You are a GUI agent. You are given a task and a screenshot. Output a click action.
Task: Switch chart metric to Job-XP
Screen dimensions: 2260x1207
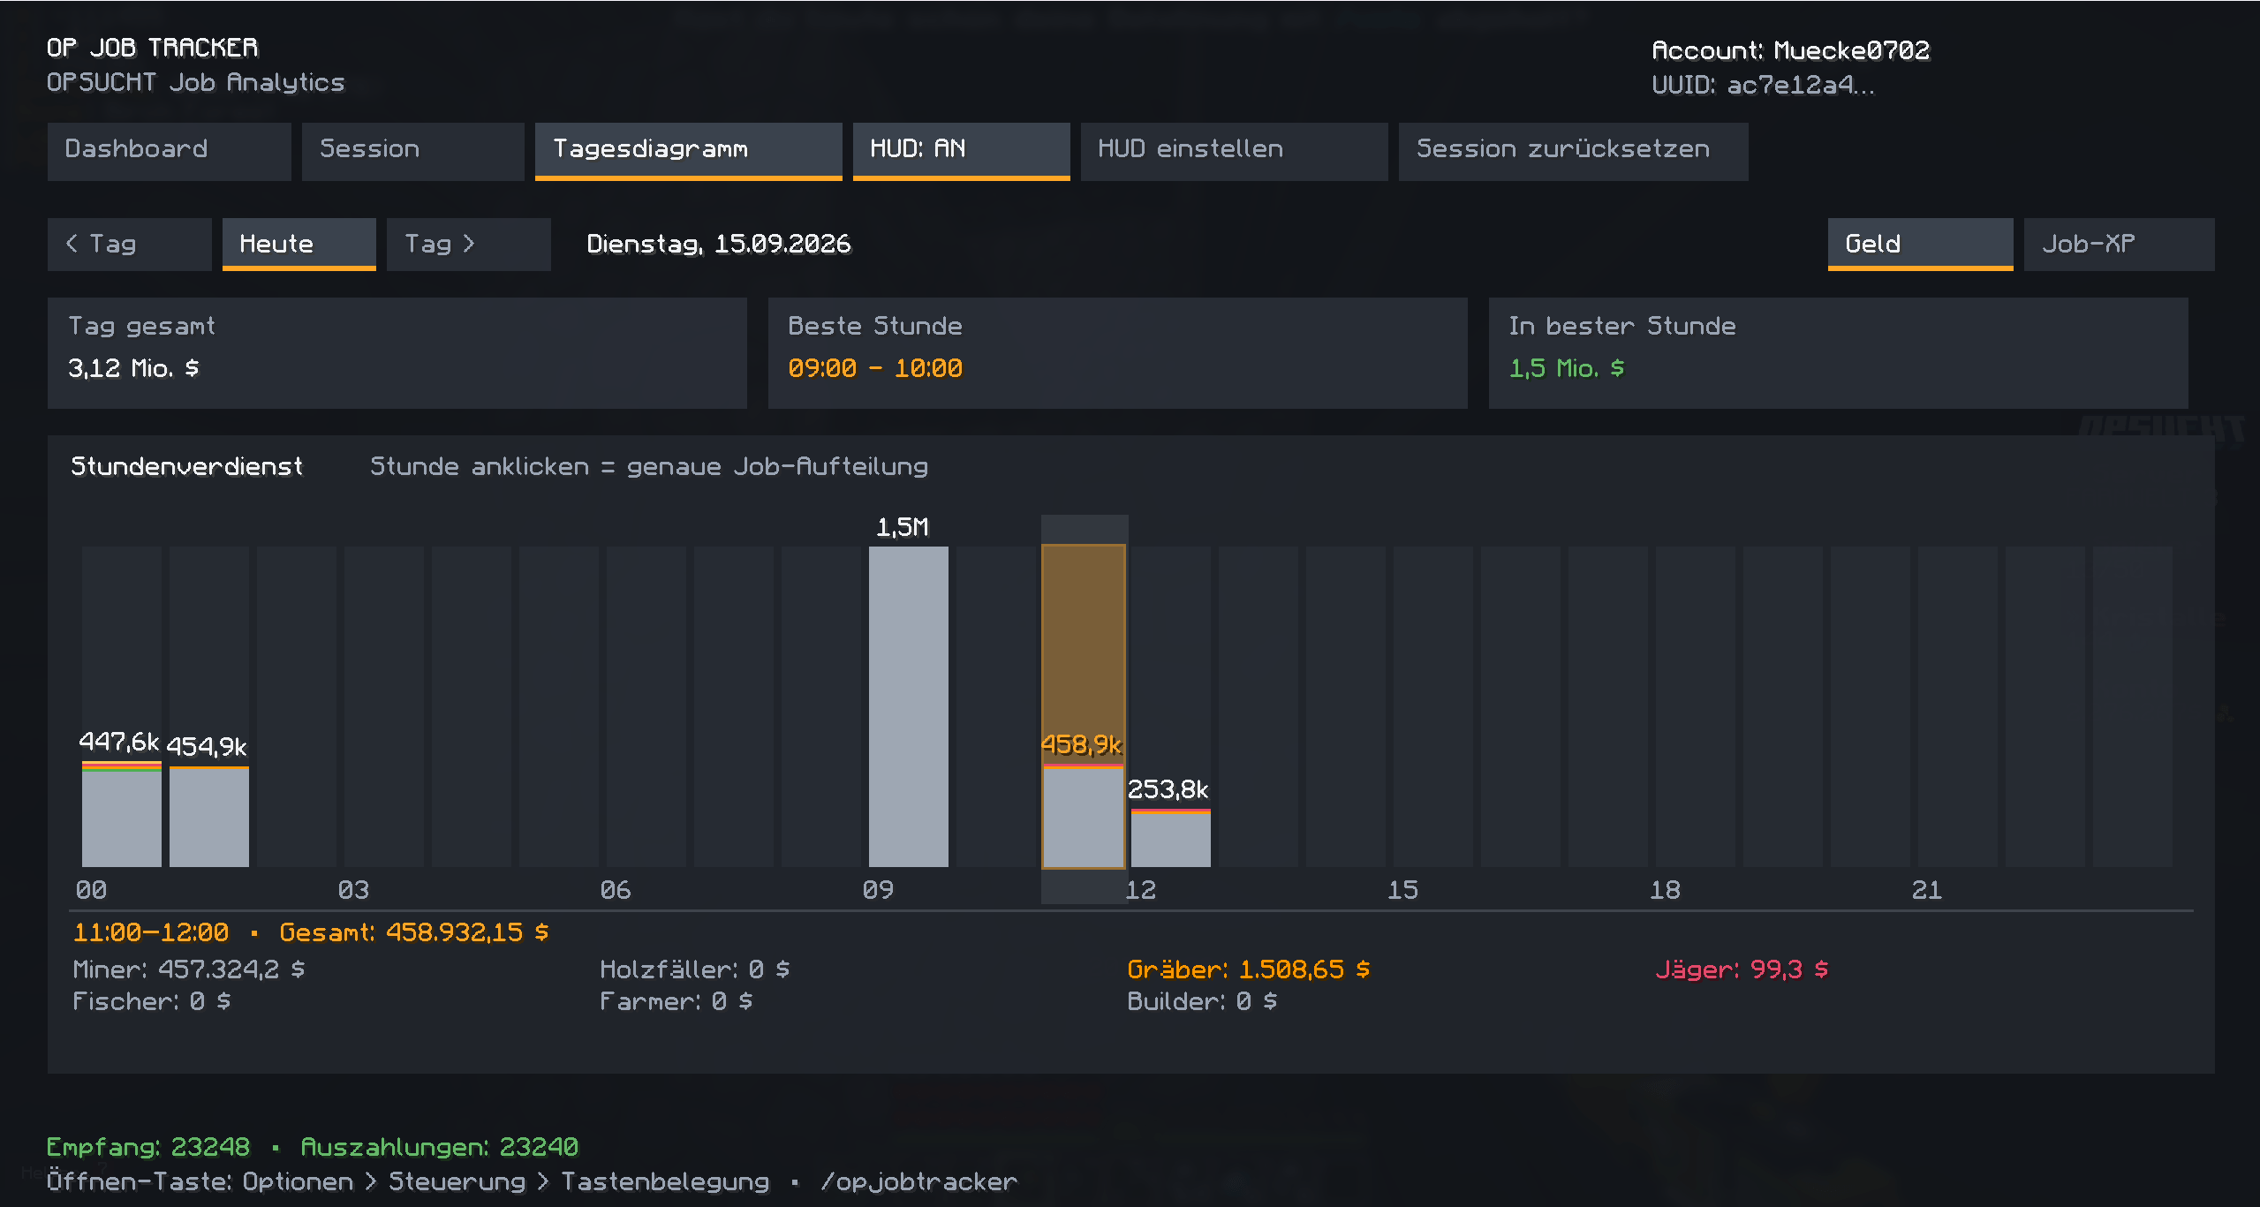2119,244
